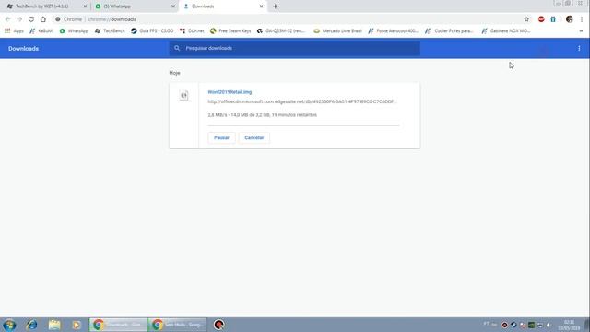Show hidden bookmarks overflow chevron
Viewport: 590px width, 332px height.
581,30
